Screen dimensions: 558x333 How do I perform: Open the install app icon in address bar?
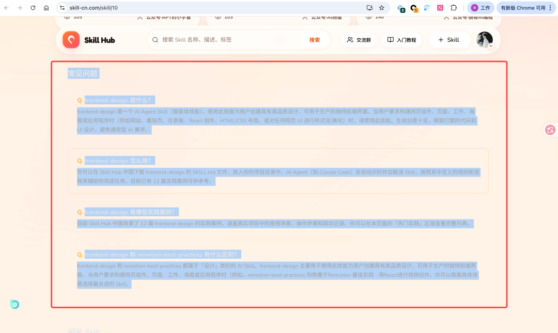tap(369, 8)
